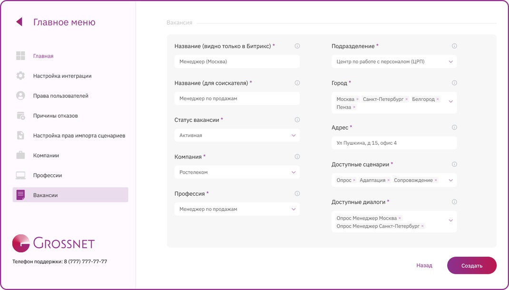Click the user icon for Права пользователей
The height and width of the screenshot is (290, 509).
[x=20, y=96]
